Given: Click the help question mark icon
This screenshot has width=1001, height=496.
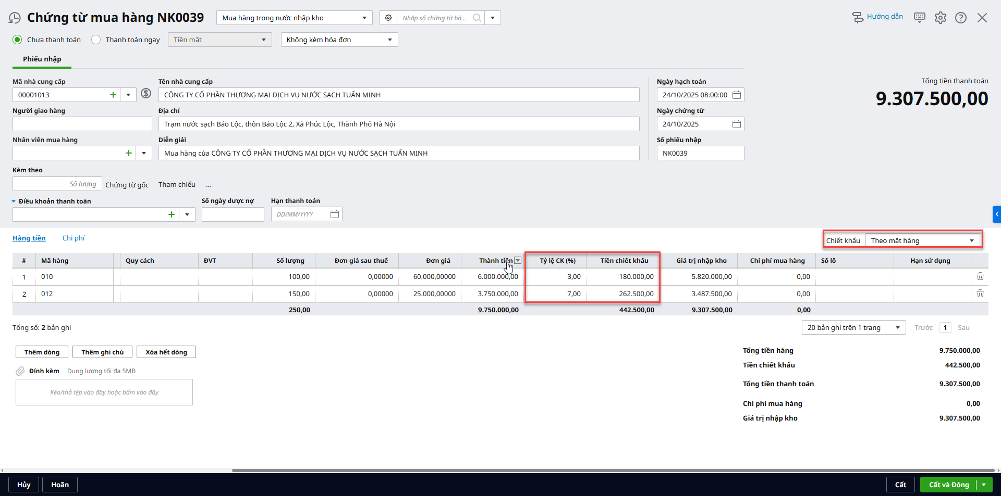Looking at the screenshot, I should point(960,18).
